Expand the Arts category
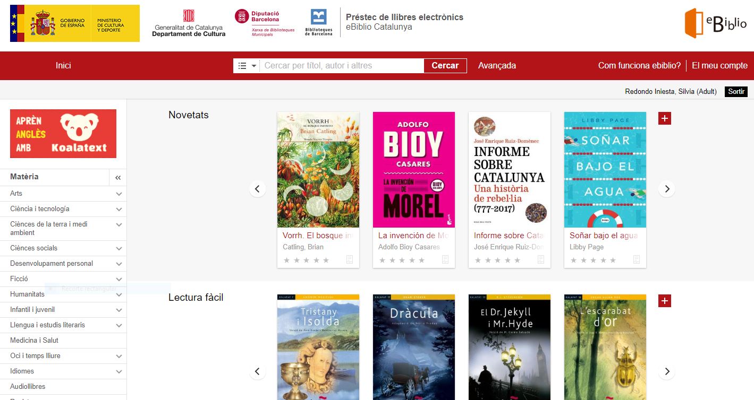 (x=119, y=194)
